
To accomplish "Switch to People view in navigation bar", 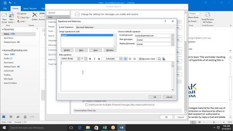I will click(18, 117).
